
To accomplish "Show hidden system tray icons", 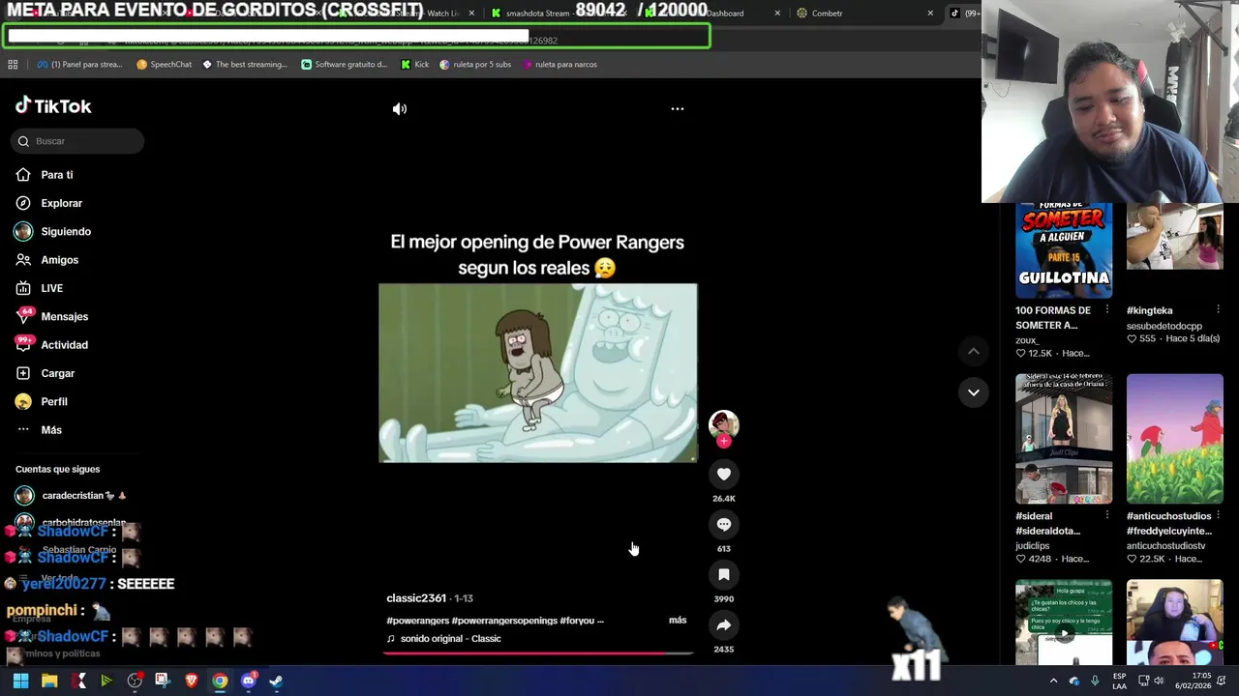I will click(1053, 681).
